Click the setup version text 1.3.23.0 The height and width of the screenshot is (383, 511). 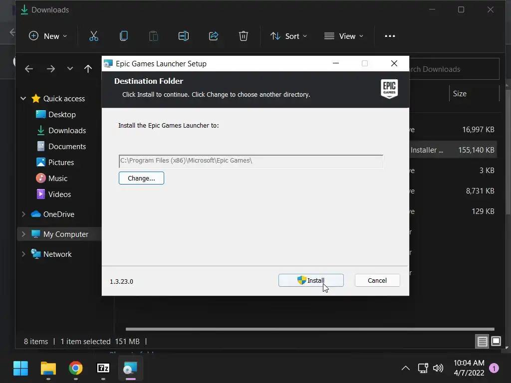coord(121,281)
